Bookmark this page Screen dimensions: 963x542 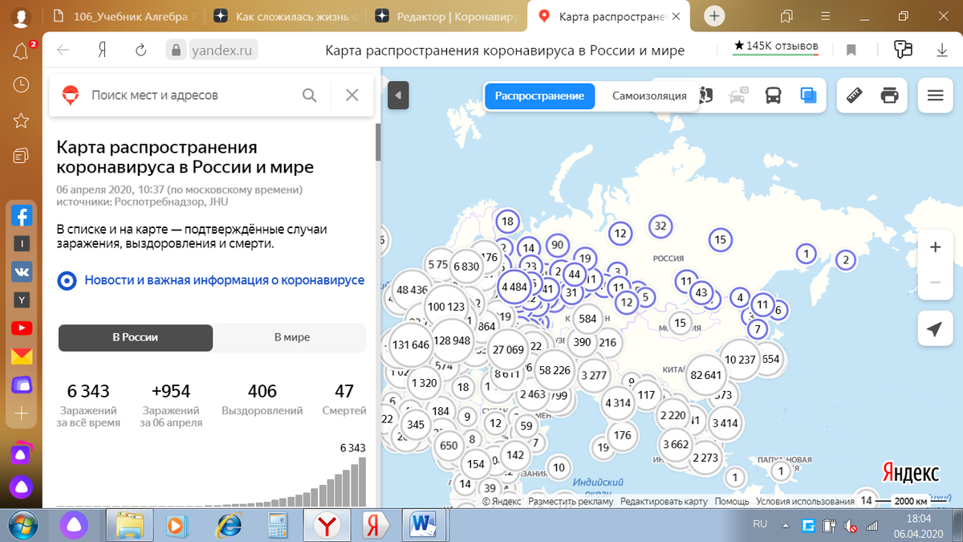click(851, 51)
